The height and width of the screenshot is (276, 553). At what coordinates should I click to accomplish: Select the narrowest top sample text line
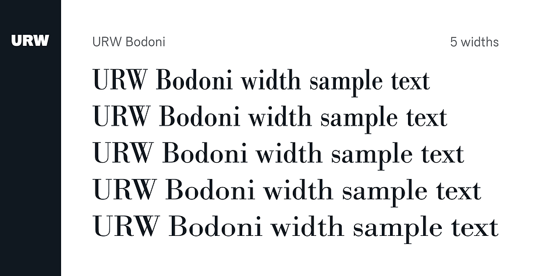point(261,81)
